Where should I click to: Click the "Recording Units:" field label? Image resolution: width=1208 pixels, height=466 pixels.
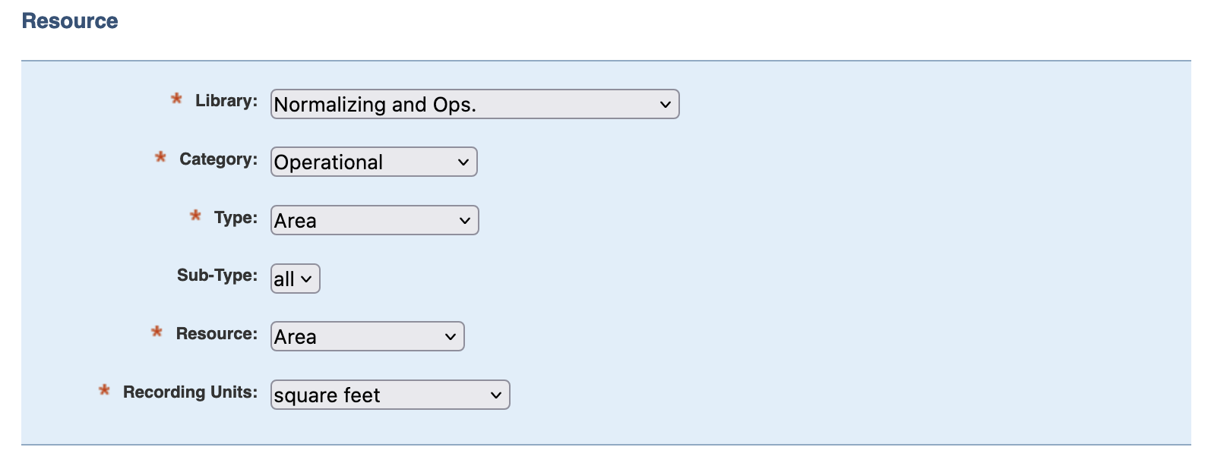pyautogui.click(x=191, y=392)
